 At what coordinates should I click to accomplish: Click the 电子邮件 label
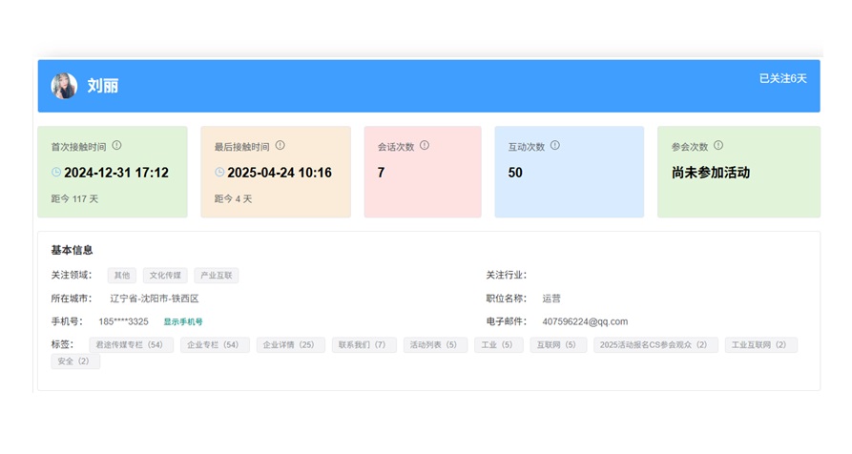coord(507,322)
